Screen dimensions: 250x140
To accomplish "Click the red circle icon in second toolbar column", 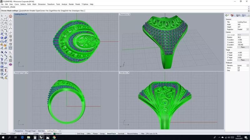I will click(x=11, y=16).
